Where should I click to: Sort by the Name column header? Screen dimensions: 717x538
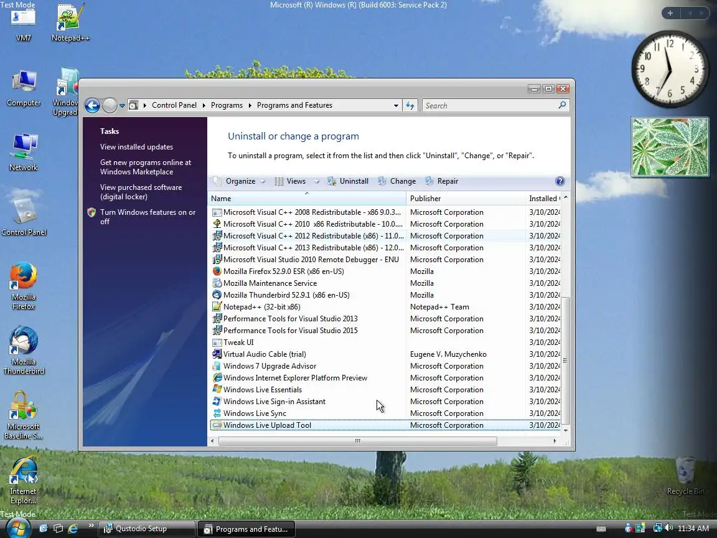pos(307,199)
